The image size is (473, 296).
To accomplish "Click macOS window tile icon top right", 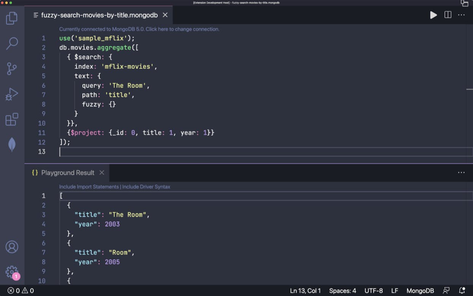I will 464,3.
